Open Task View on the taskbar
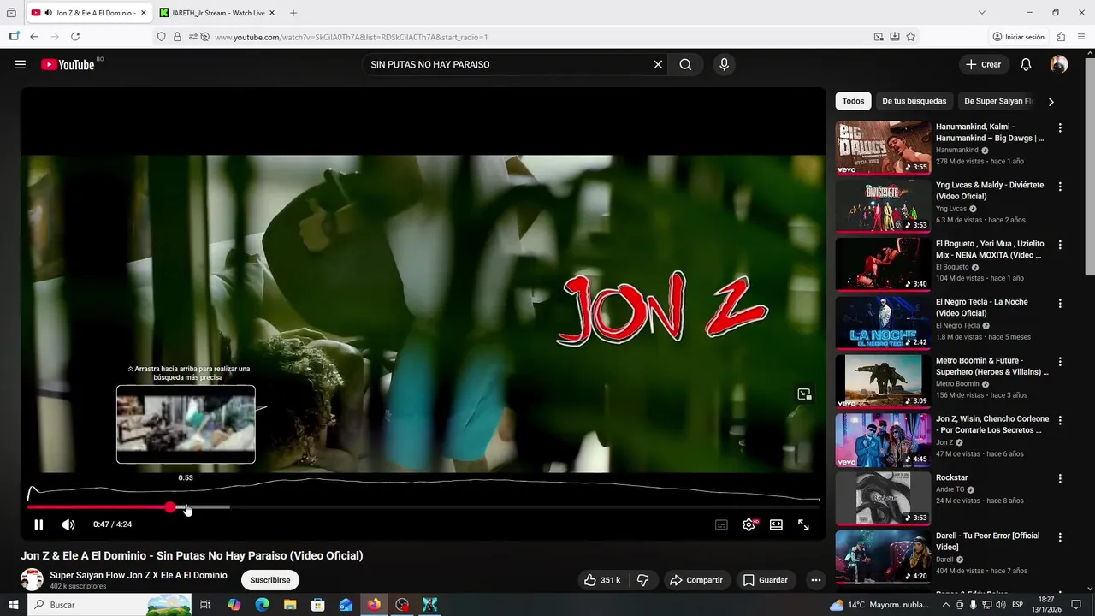 pos(205,605)
